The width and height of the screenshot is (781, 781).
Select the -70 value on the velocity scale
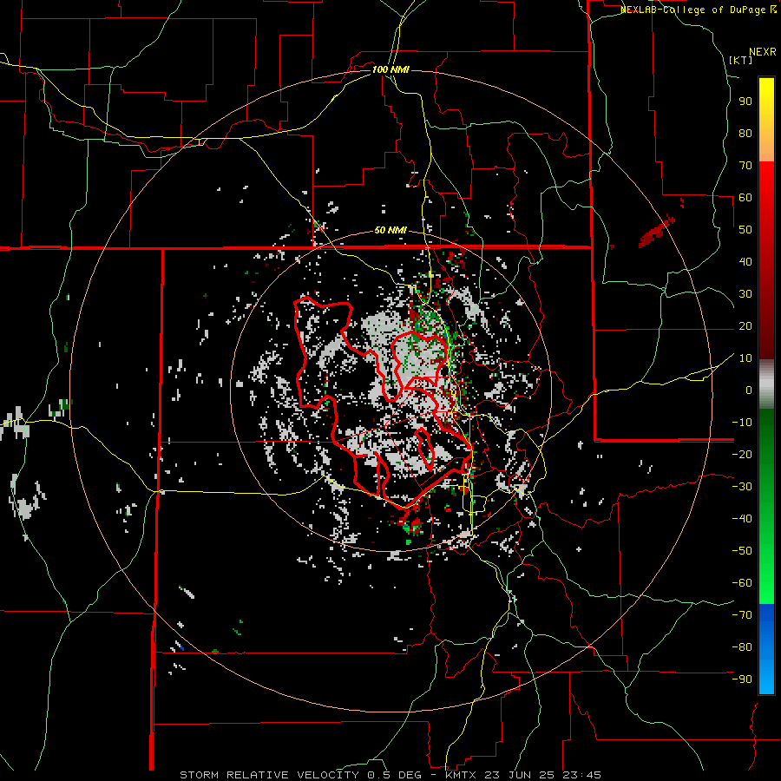pos(742,615)
